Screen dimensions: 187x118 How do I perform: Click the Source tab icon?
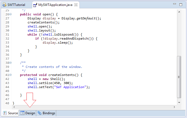[x=5, y=113]
